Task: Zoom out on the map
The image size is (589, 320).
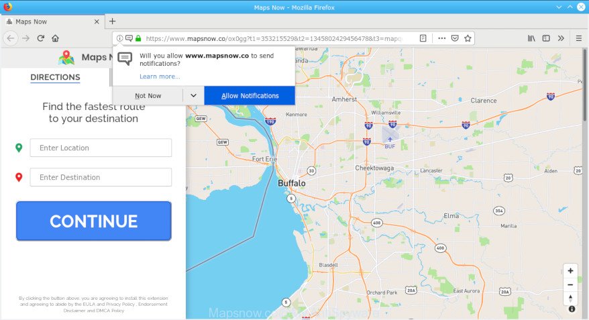Action: 570,284
